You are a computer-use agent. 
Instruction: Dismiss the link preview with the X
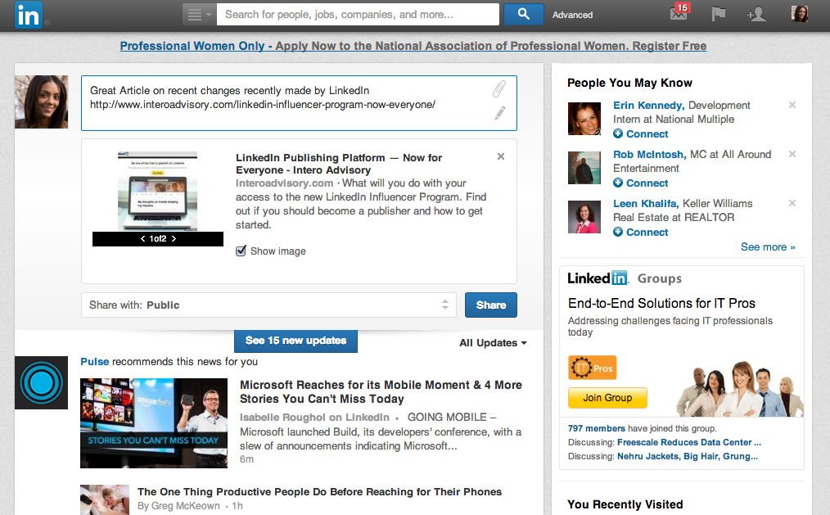coord(501,156)
